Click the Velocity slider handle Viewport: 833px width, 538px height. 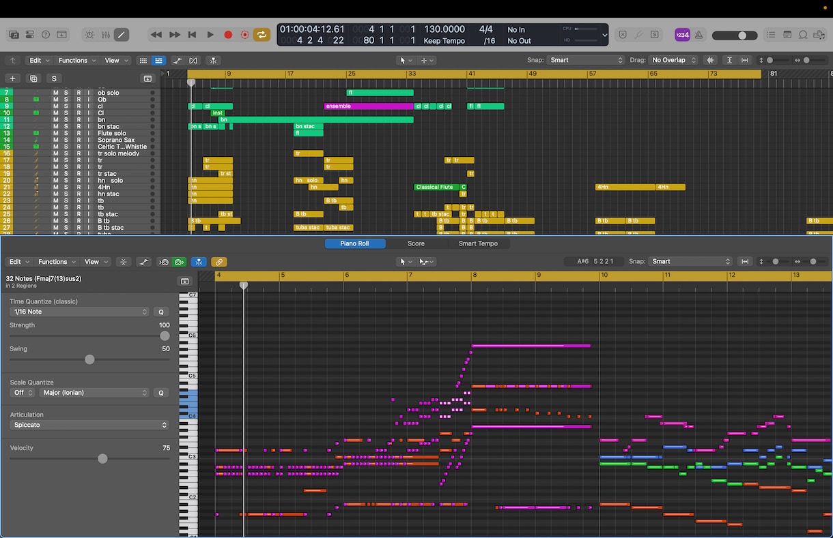click(102, 459)
